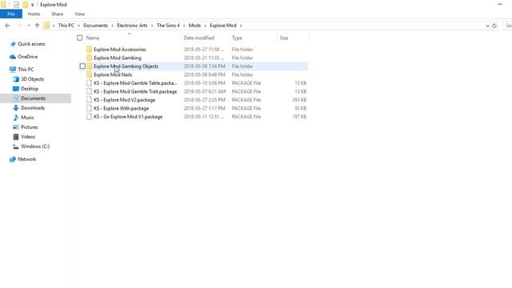Click the Forward navigation arrow
Viewport: 512px width, 288px height.
(x=19, y=26)
